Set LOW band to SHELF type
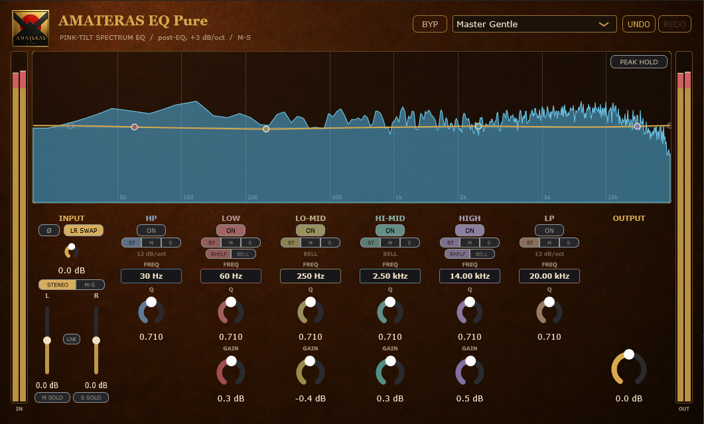The height and width of the screenshot is (424, 704). 219,253
